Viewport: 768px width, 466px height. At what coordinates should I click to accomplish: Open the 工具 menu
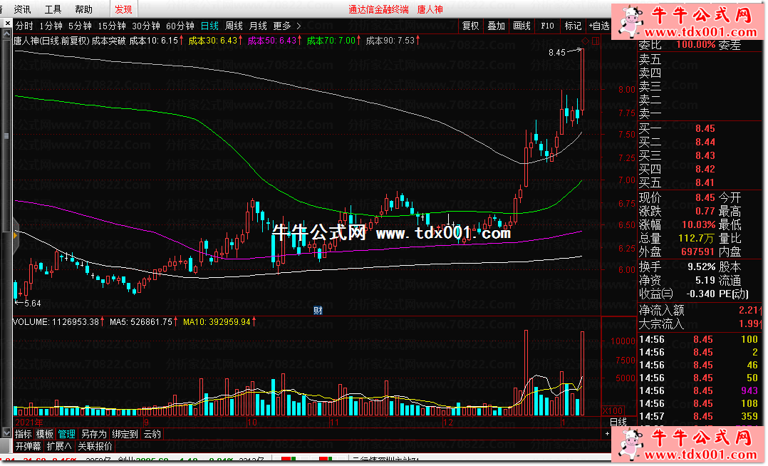coord(53,9)
